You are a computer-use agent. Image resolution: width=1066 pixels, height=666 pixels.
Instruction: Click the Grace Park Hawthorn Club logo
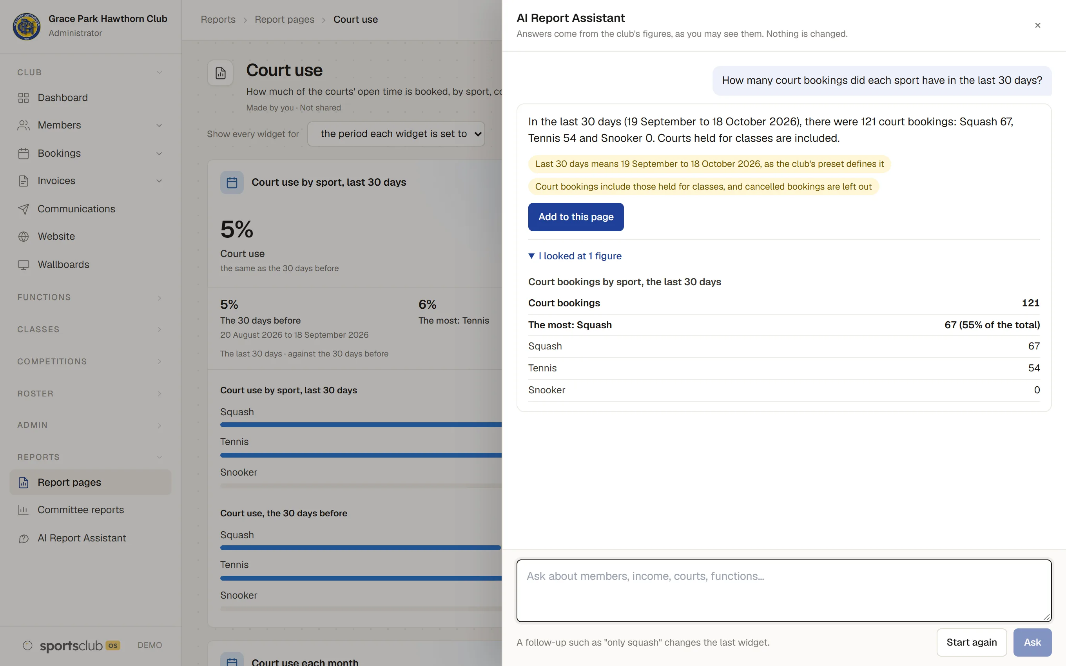pyautogui.click(x=26, y=26)
